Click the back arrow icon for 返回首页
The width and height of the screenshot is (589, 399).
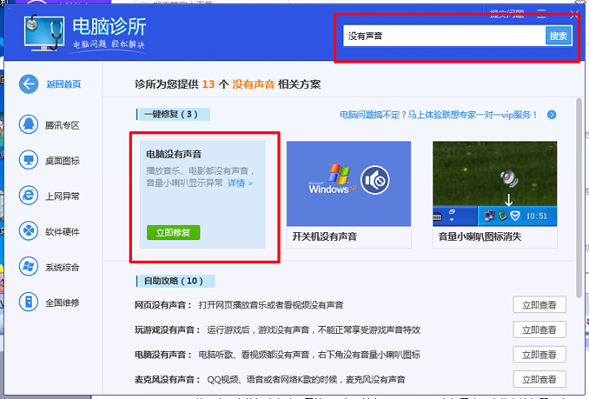pyautogui.click(x=30, y=84)
